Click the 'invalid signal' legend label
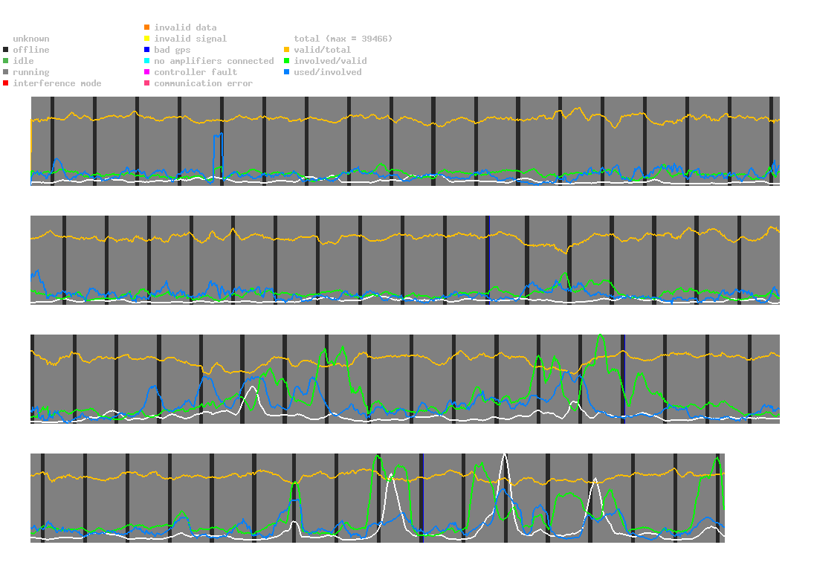The image size is (814, 568). [190, 39]
